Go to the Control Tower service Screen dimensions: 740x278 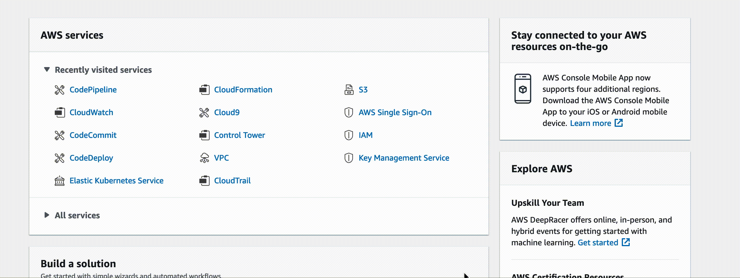click(239, 135)
